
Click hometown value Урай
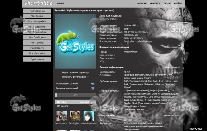tap(127, 29)
